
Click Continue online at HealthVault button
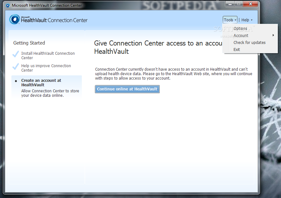pyautogui.click(x=127, y=89)
